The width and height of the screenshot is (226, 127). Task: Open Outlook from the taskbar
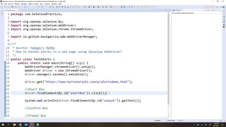pos(26,125)
